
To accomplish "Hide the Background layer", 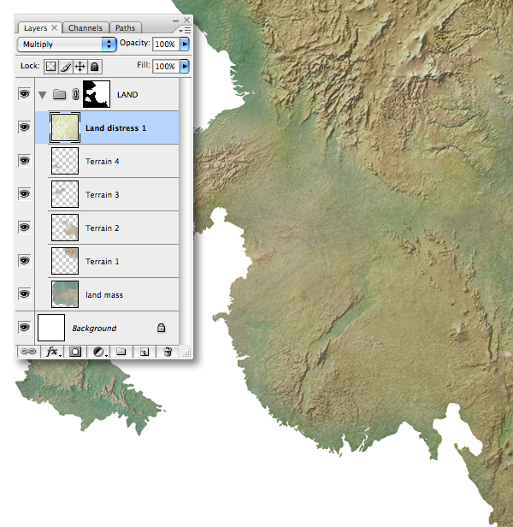I will click(x=24, y=328).
